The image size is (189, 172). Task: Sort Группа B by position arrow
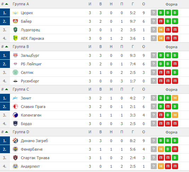click(7, 47)
